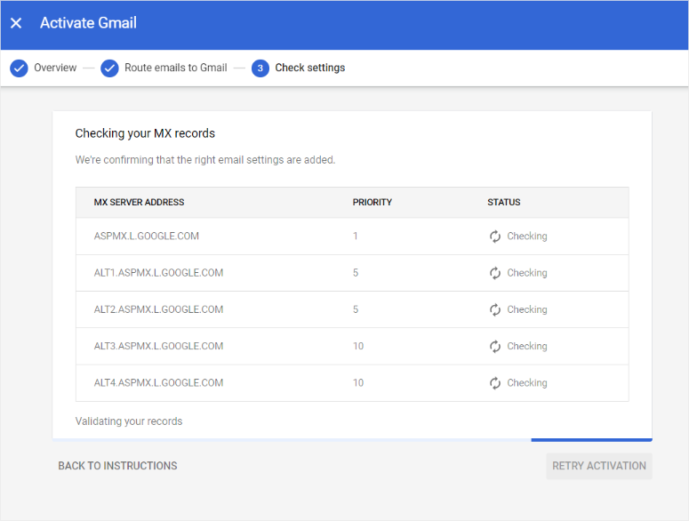Click the checking spinner for ALT4.ASPMX.L.GOOGLE.COM

coord(495,383)
